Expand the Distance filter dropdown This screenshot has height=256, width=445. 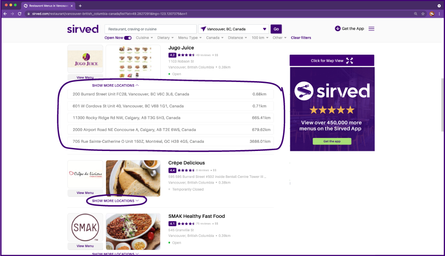[237, 38]
